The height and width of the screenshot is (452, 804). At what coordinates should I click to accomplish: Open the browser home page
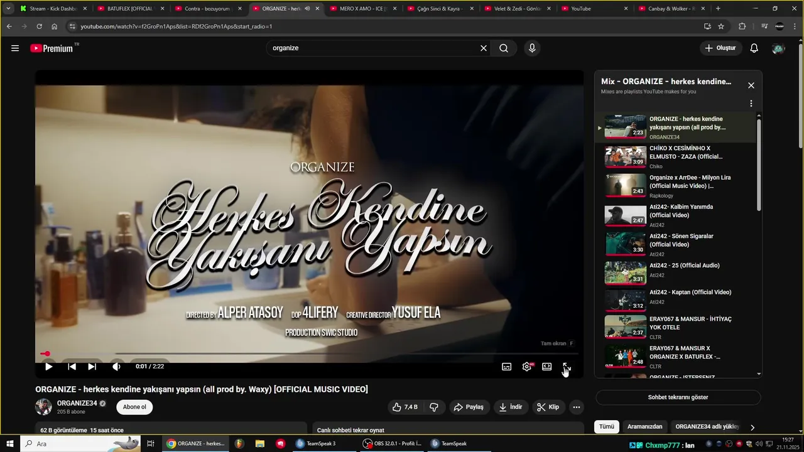click(x=55, y=26)
